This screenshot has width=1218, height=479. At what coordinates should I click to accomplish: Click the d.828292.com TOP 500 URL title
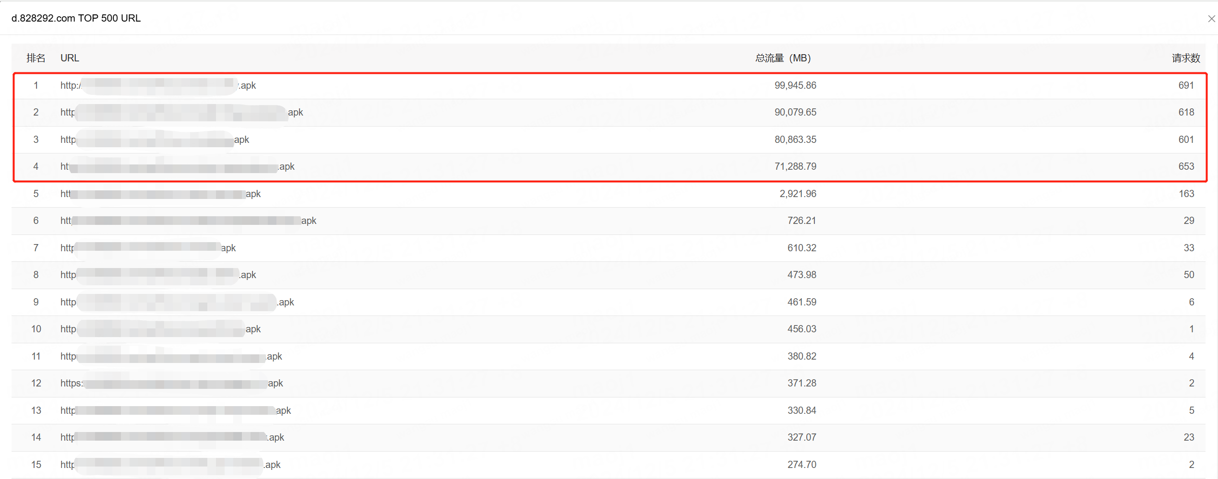click(76, 18)
